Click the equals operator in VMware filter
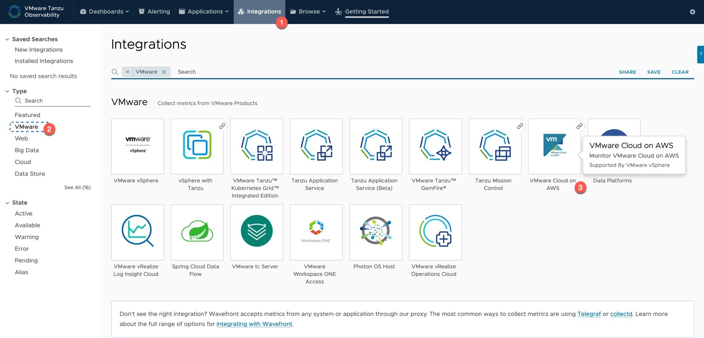This screenshot has height=338, width=704. [128, 72]
